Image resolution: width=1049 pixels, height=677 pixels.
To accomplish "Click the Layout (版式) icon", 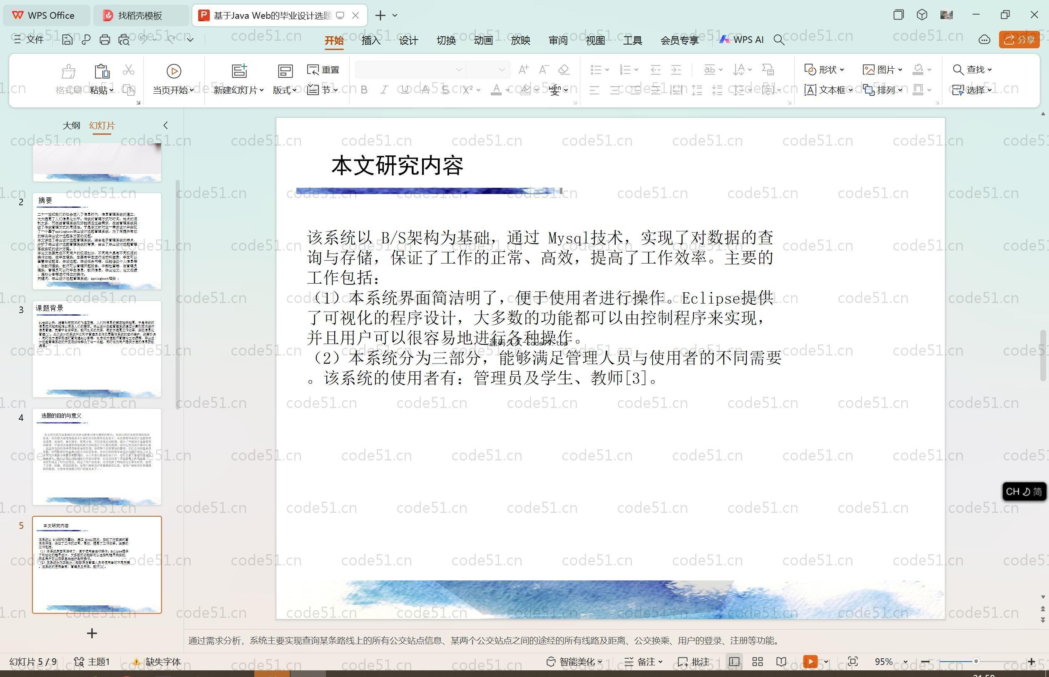I will pos(285,71).
